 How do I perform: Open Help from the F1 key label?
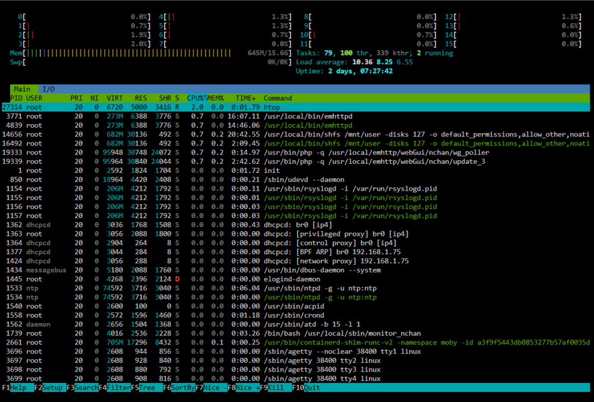tap(18, 388)
